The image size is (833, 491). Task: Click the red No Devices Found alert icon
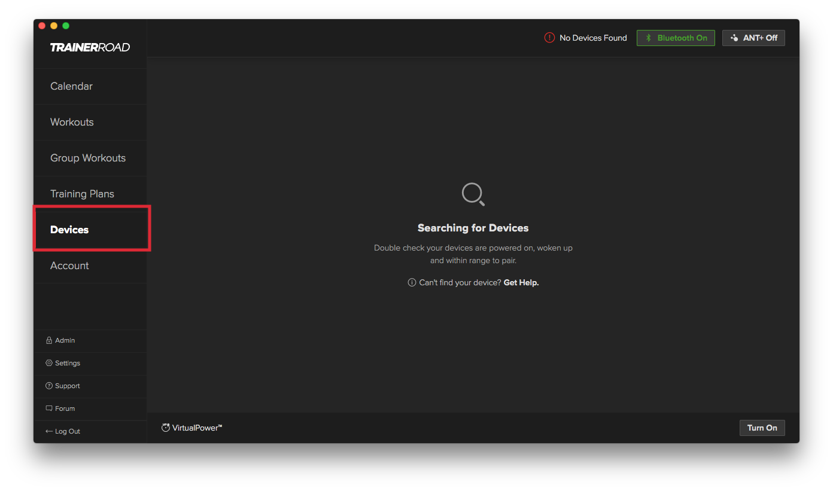tap(549, 38)
